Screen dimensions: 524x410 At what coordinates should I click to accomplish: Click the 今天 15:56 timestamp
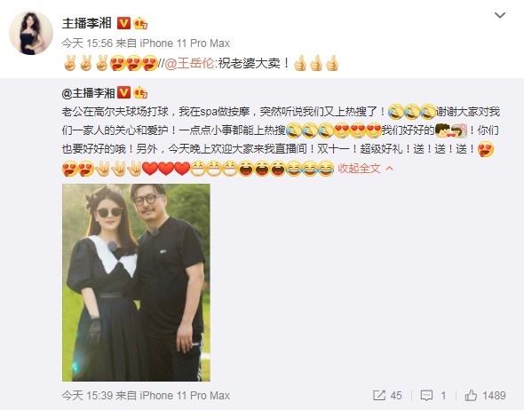(x=87, y=43)
